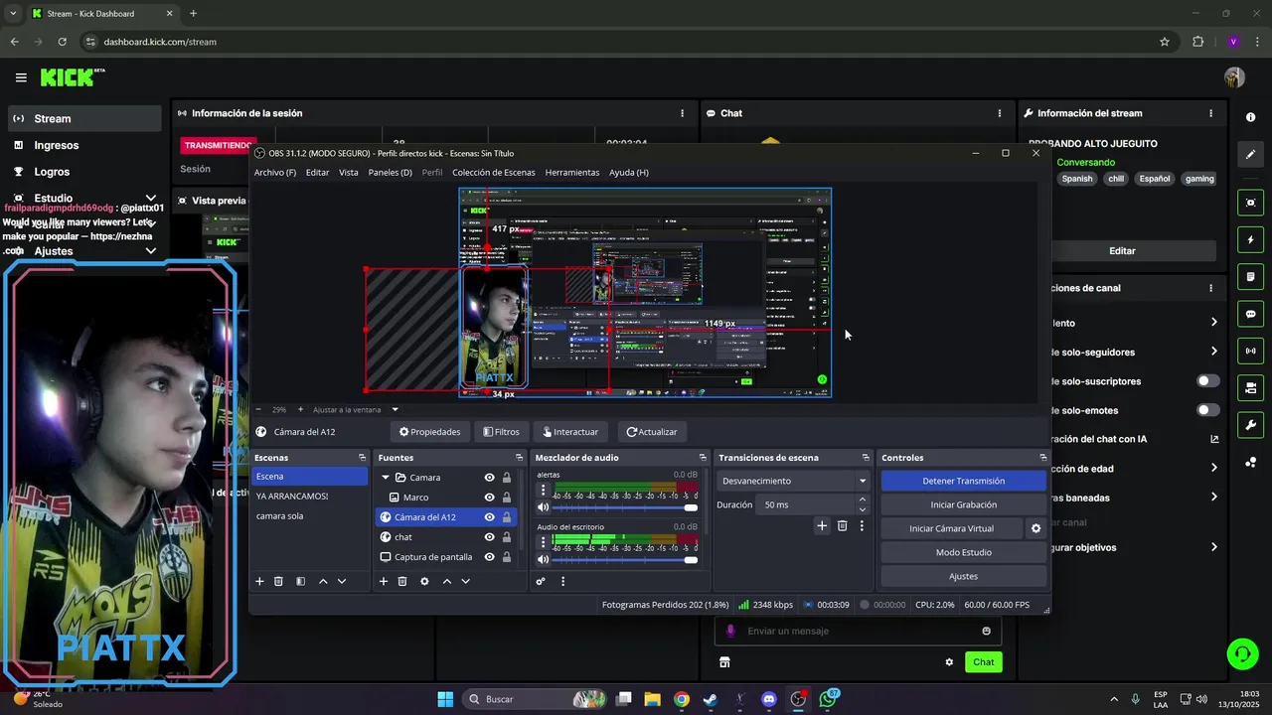Open options menu for Audio del escritorio
The image size is (1272, 715).
[x=543, y=542]
